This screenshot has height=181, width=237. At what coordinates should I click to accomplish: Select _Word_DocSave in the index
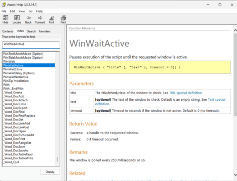[14, 146]
